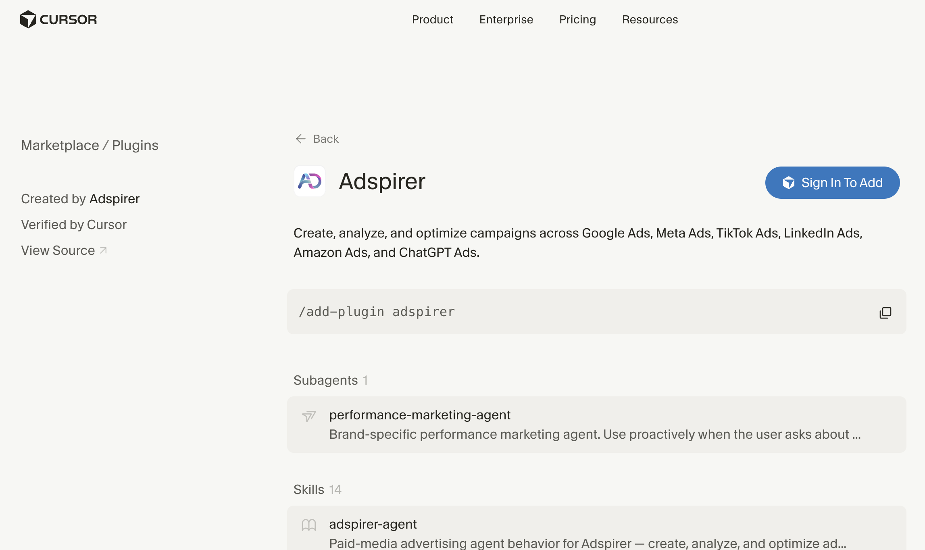Open the adspirer-agent skill

596,528
